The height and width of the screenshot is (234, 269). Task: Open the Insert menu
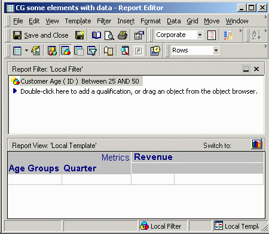click(x=126, y=21)
